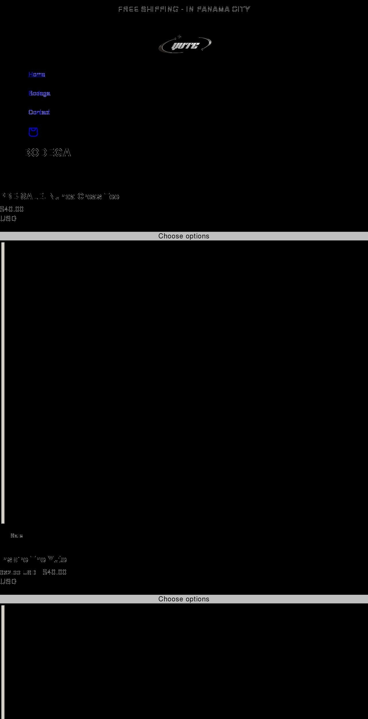Click the FREE SHIPPING announcement banner text
The height and width of the screenshot is (719, 368).
pyautogui.click(x=184, y=9)
